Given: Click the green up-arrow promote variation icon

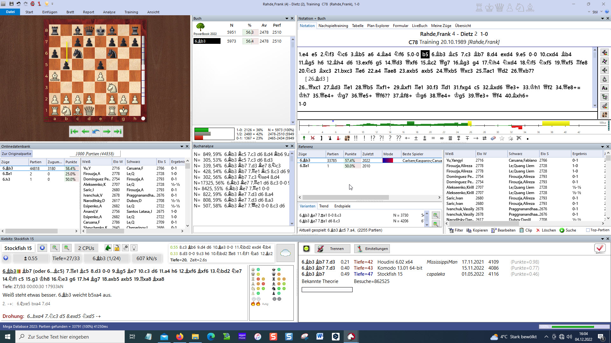Looking at the screenshot, I should coord(304,138).
